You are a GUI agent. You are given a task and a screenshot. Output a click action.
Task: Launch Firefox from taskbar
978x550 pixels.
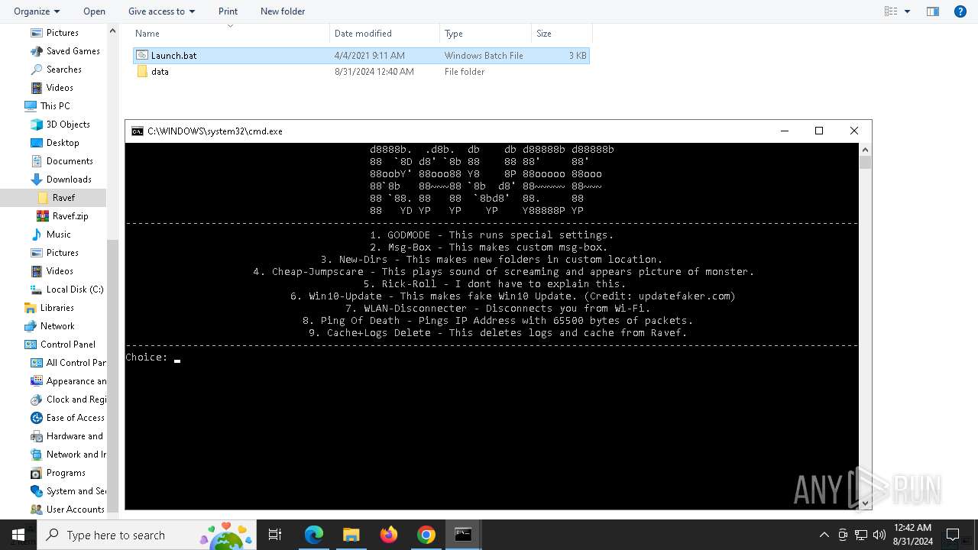point(389,535)
